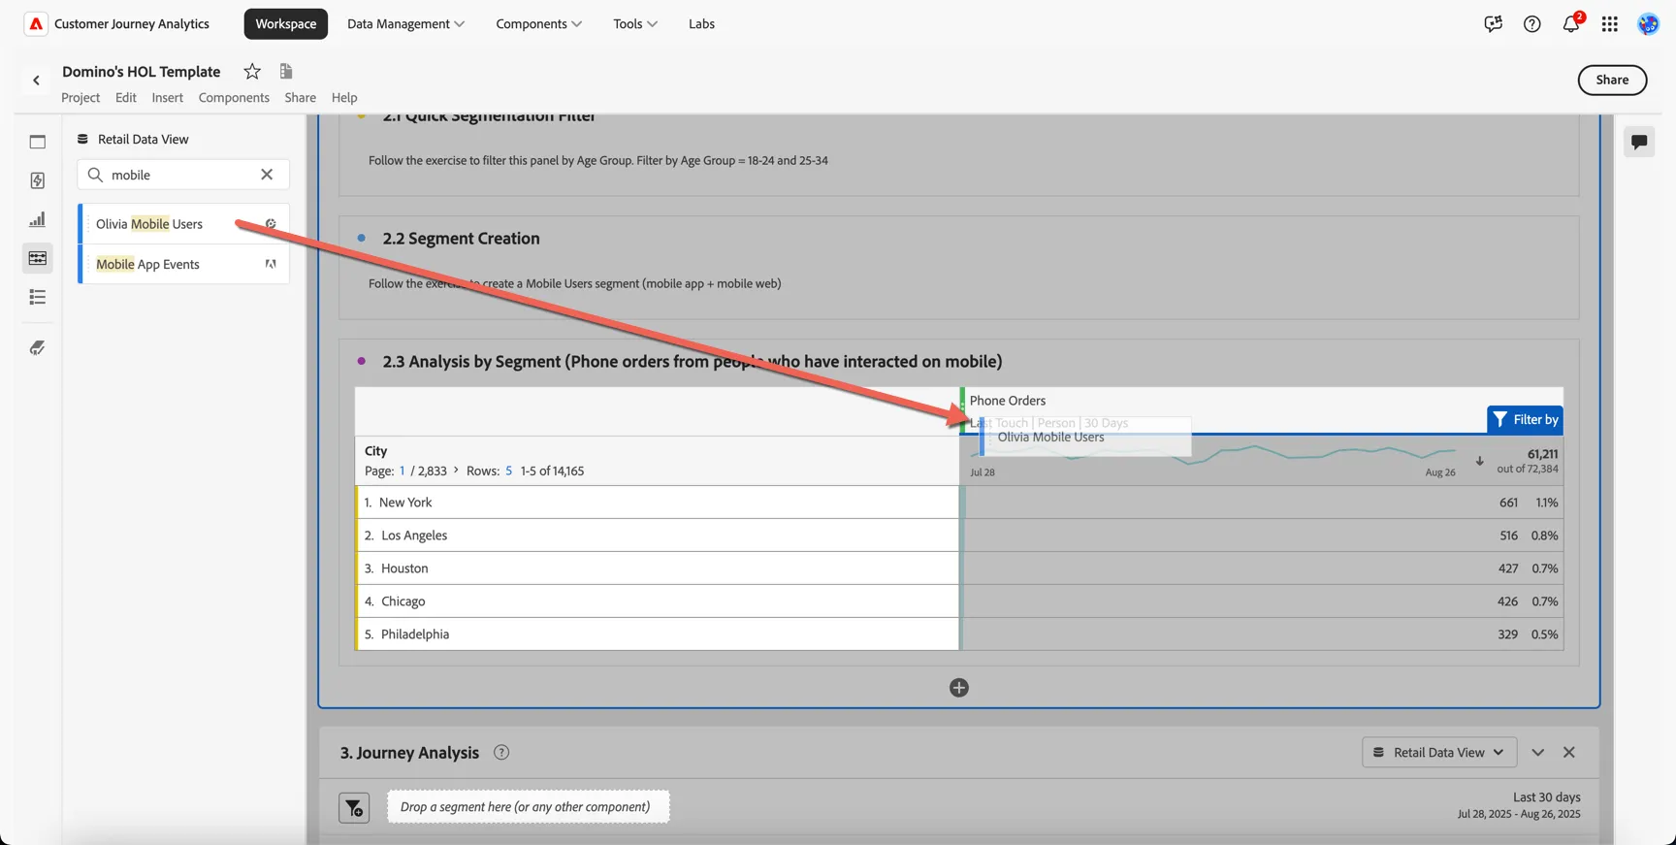This screenshot has height=845, width=1676.
Task: Open the Data Management dropdown
Action: click(x=405, y=24)
